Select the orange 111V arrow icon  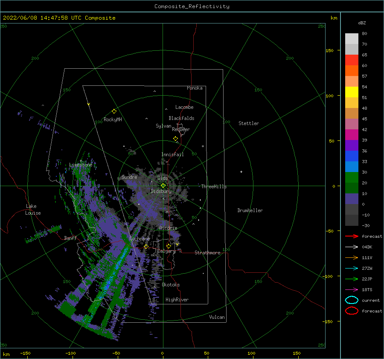click(x=352, y=257)
